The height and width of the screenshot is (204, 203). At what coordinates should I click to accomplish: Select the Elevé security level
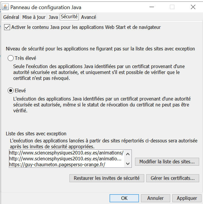[x=11, y=91]
